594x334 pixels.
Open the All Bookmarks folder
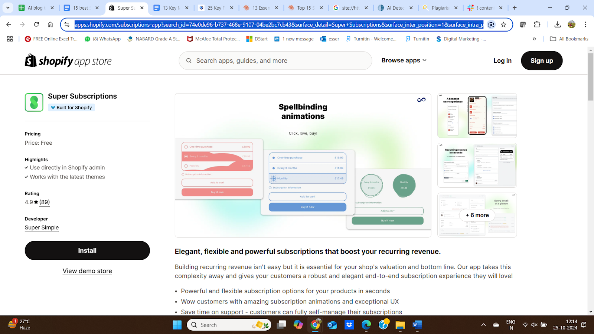pos(569,39)
